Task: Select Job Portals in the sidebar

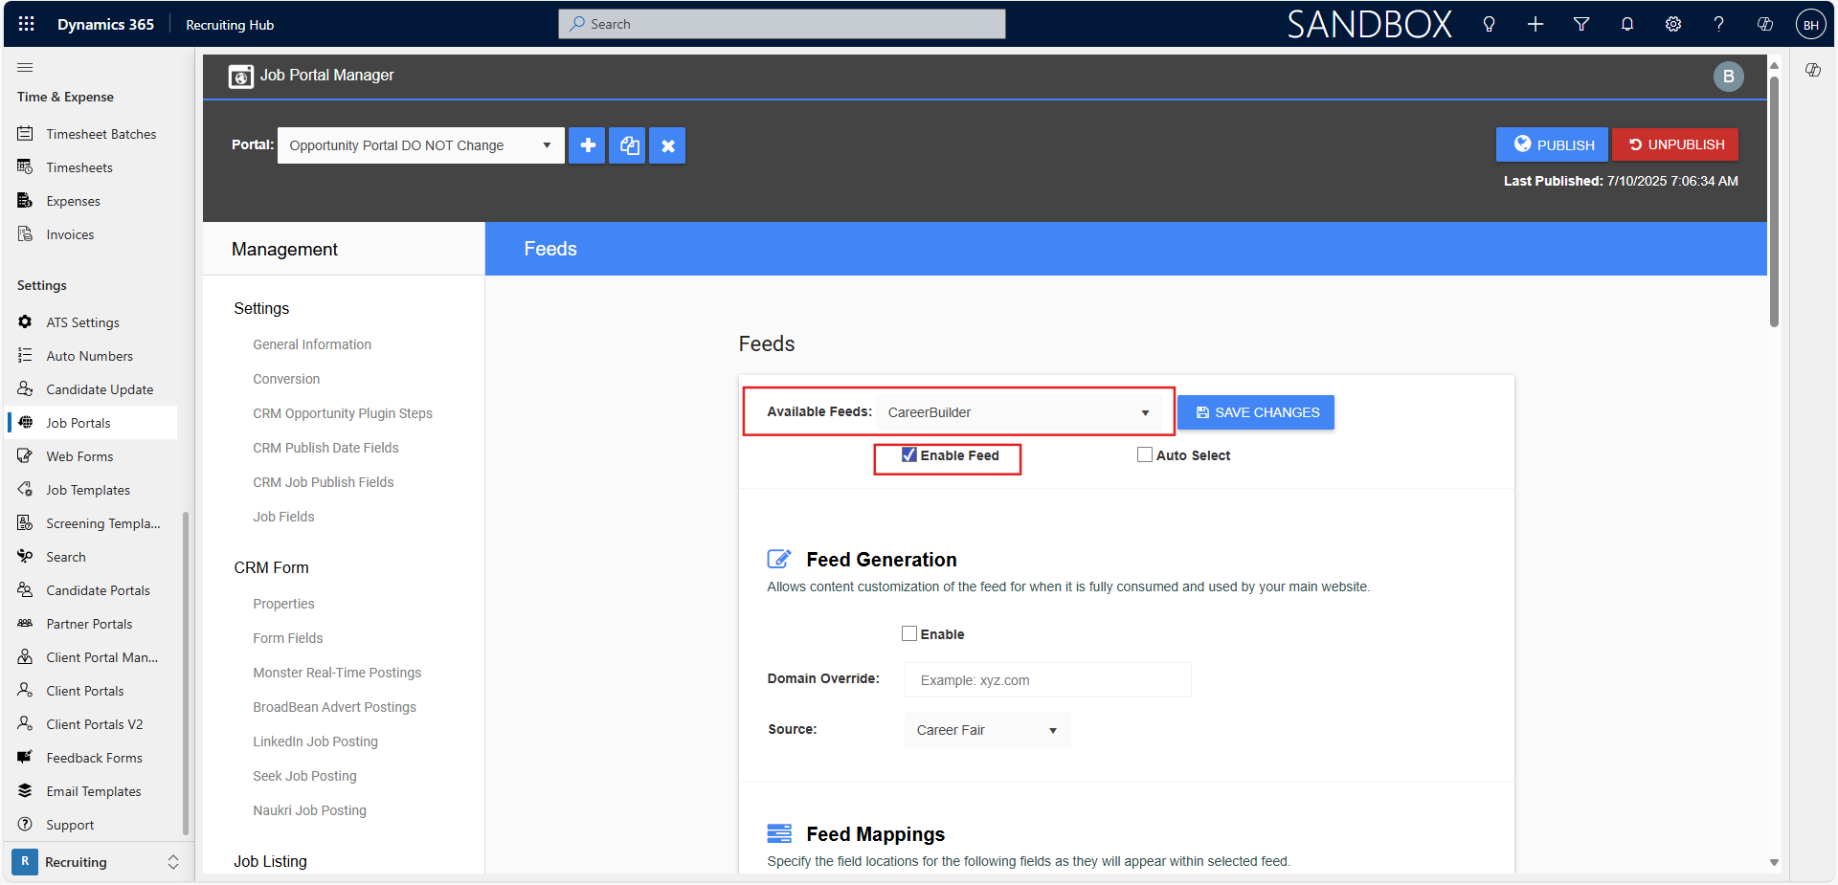Action: click(92, 423)
